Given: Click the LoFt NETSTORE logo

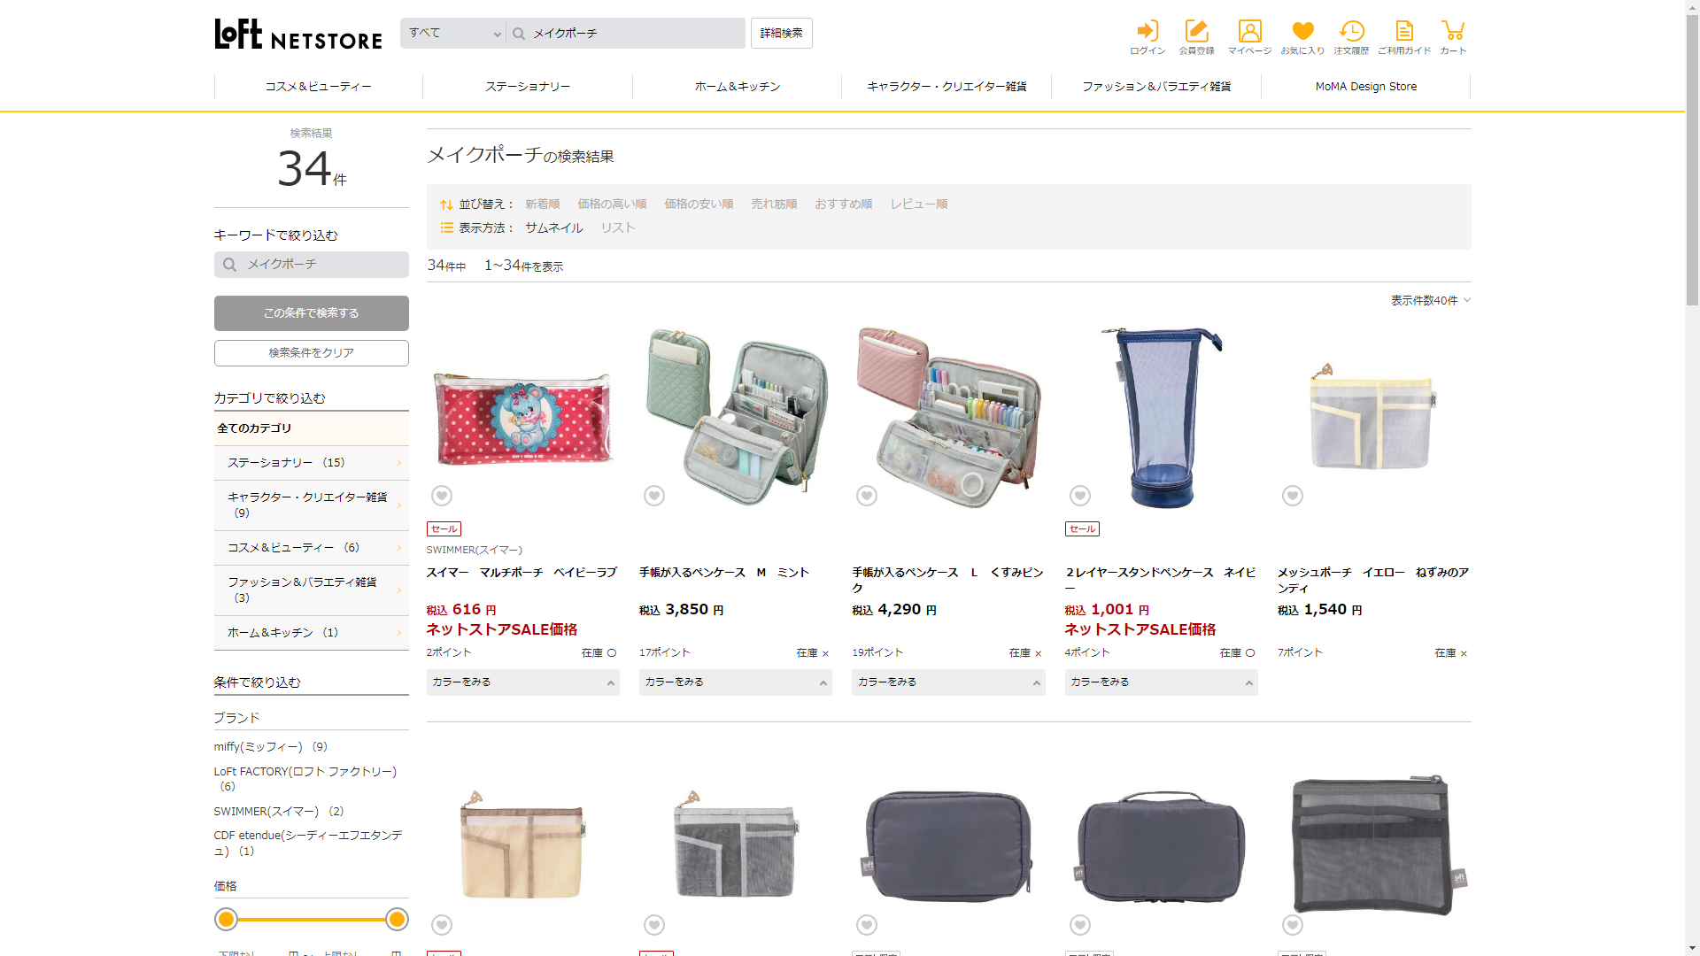Looking at the screenshot, I should click(298, 35).
